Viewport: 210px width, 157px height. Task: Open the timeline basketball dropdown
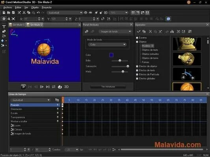pyautogui.click(x=30, y=100)
